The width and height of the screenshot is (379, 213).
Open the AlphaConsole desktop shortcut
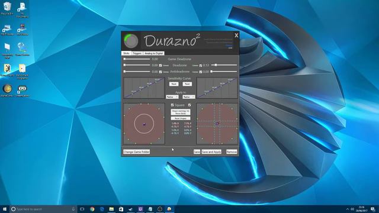(7, 91)
